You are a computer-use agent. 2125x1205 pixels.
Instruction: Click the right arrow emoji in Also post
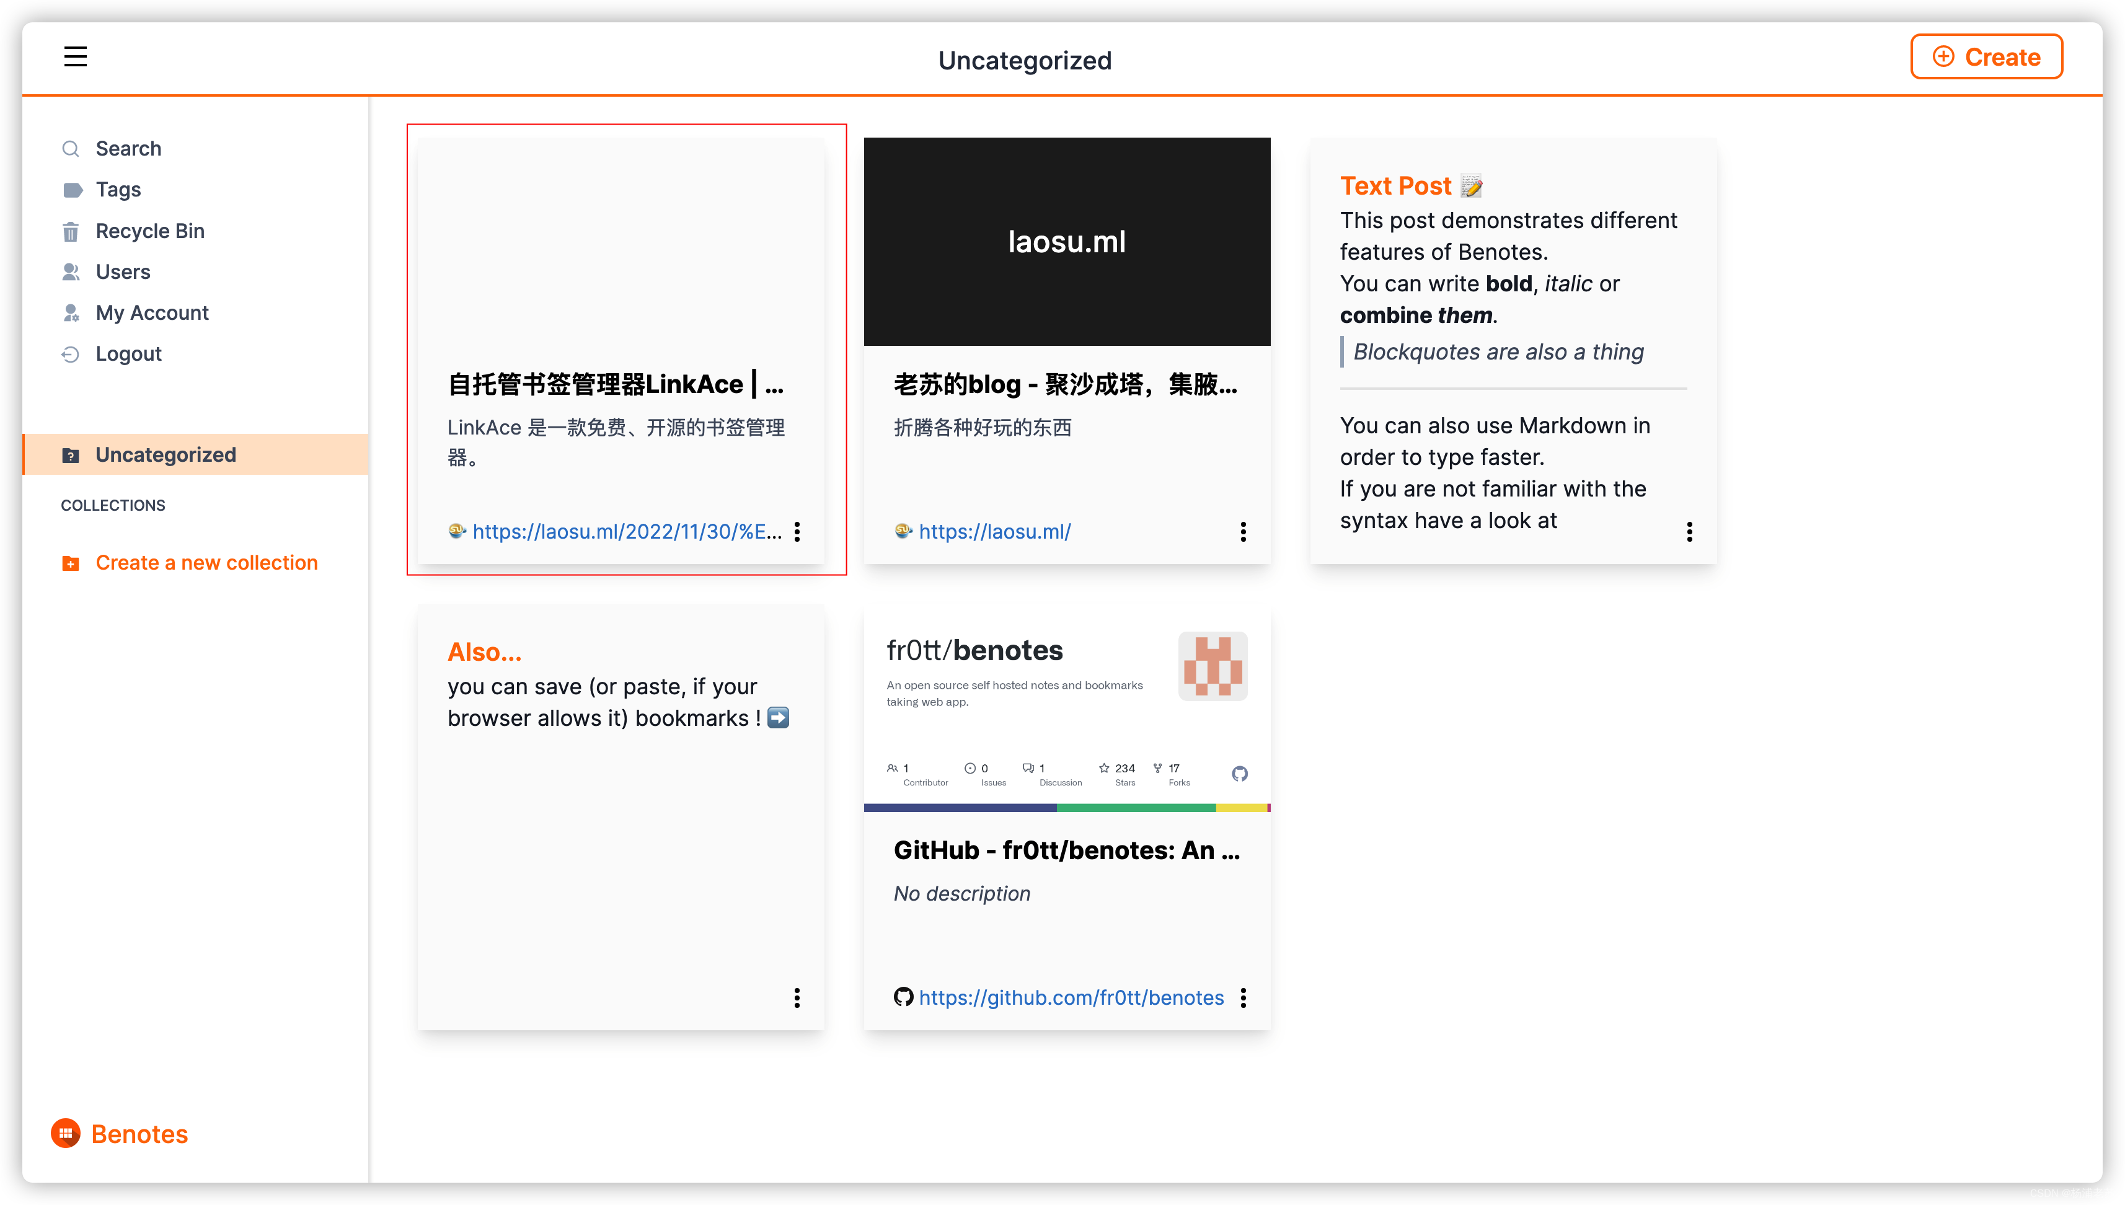pos(778,718)
